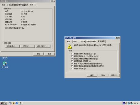Switch to the CD-ROM tab
The height and width of the screenshot is (105, 140).
(x=82, y=42)
